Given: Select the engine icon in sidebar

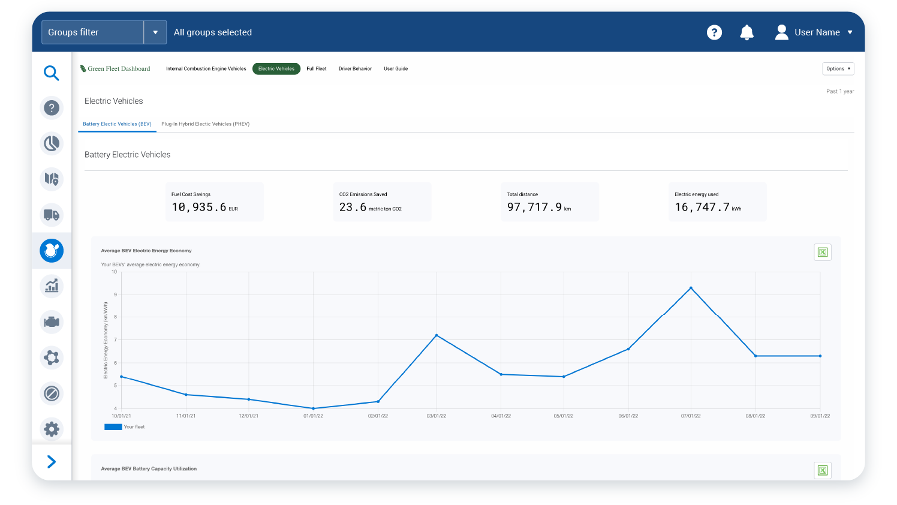Looking at the screenshot, I should 52,322.
